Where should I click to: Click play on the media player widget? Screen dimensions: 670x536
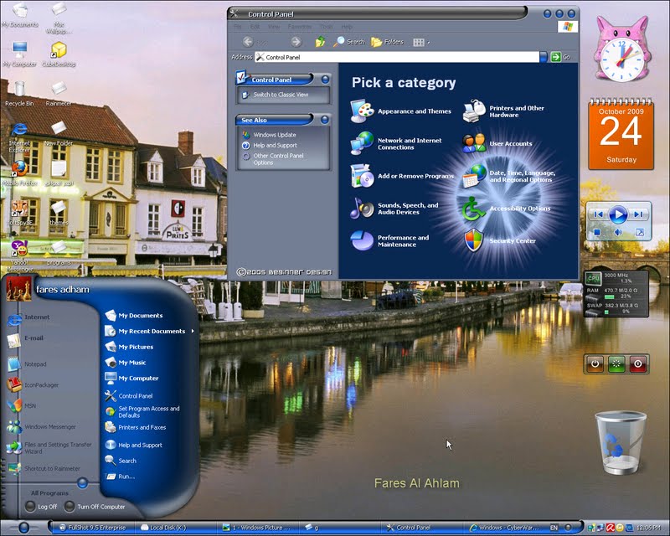[618, 214]
